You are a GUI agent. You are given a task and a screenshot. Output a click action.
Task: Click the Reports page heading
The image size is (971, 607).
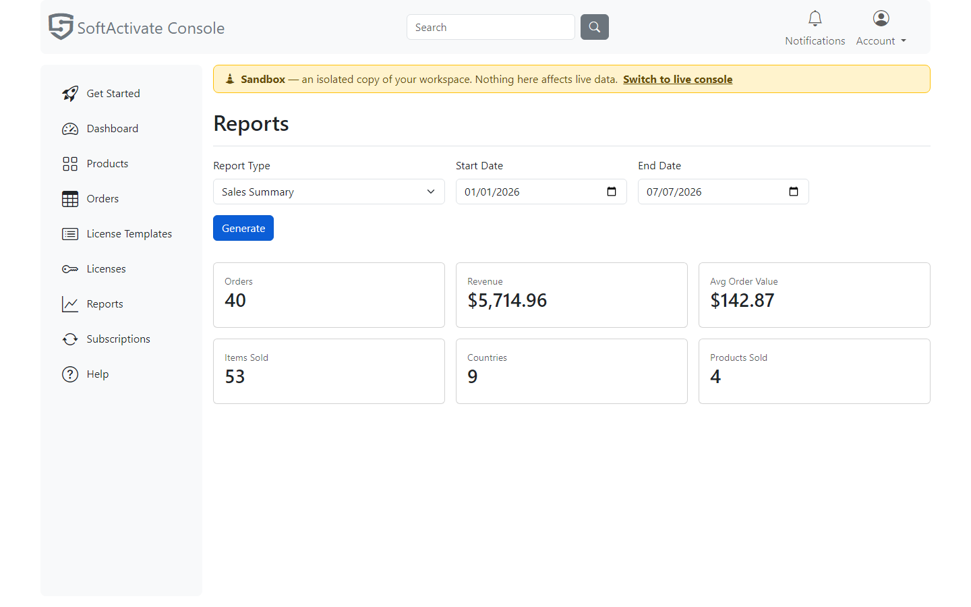point(251,123)
